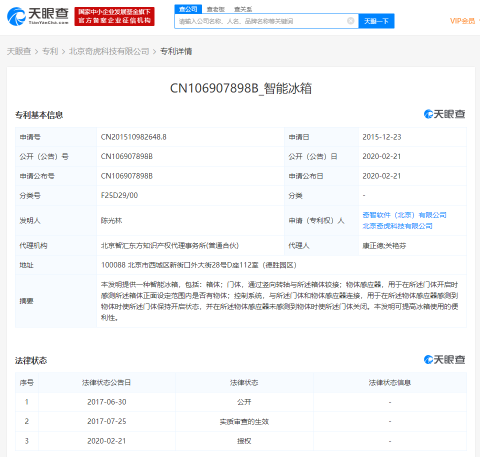Click the red official credit agency badge
The width and height of the screenshot is (480, 457).
114,16
